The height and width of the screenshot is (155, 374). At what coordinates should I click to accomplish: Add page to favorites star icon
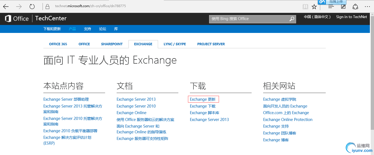pos(314,7)
